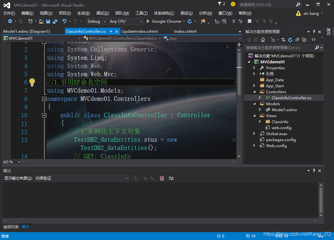The width and height of the screenshot is (334, 240).
Task: Open the Debug configuration dropdown
Action: point(96,21)
